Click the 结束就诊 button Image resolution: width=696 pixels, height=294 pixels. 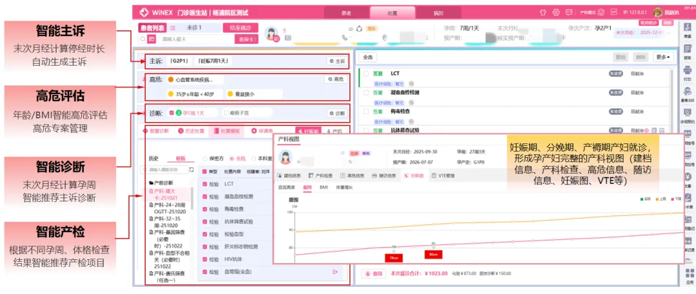click(x=240, y=28)
